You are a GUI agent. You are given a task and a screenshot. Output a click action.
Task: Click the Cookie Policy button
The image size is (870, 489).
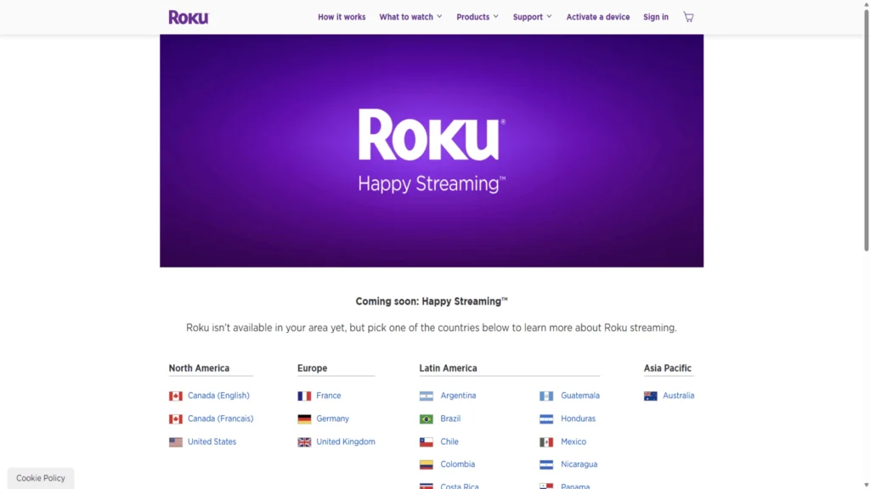pyautogui.click(x=40, y=477)
